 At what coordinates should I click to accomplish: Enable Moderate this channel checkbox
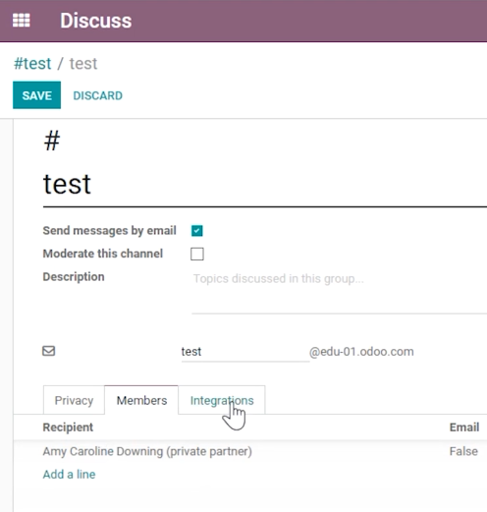click(x=197, y=254)
